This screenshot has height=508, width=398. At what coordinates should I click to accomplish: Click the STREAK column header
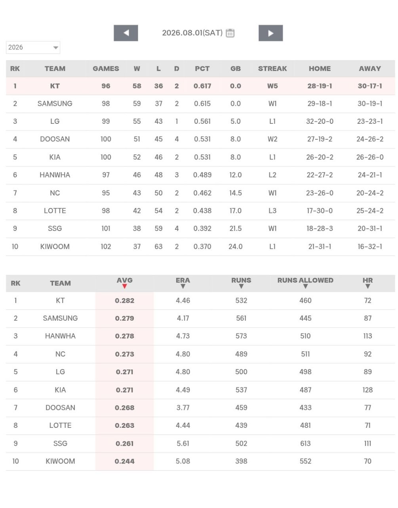point(272,69)
